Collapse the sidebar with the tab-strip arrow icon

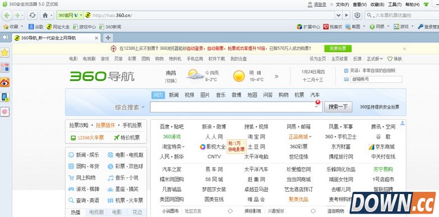(4, 37)
